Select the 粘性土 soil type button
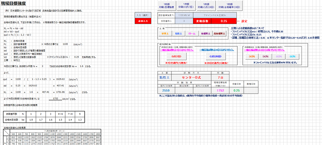 click(x=179, y=34)
